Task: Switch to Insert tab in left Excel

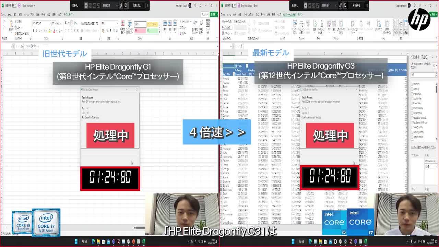Action: tap(15, 15)
